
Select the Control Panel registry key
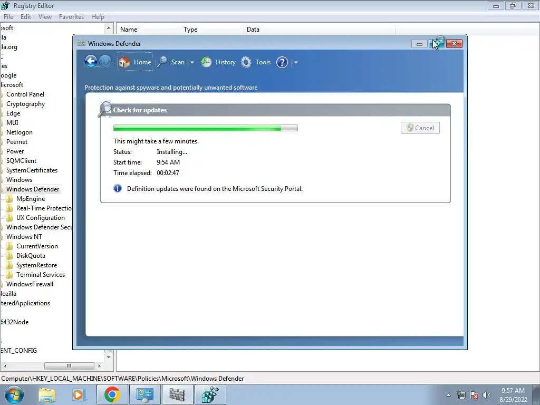[x=25, y=94]
